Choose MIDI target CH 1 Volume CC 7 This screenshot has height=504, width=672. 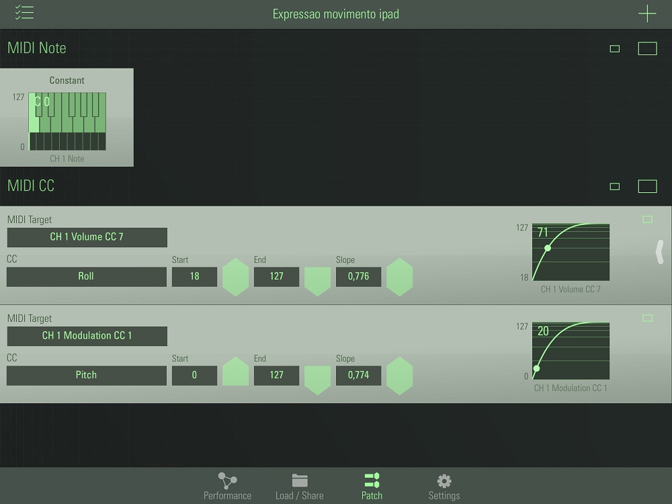(87, 237)
